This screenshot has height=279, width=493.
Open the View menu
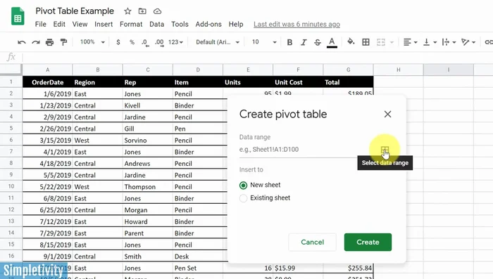click(80, 24)
